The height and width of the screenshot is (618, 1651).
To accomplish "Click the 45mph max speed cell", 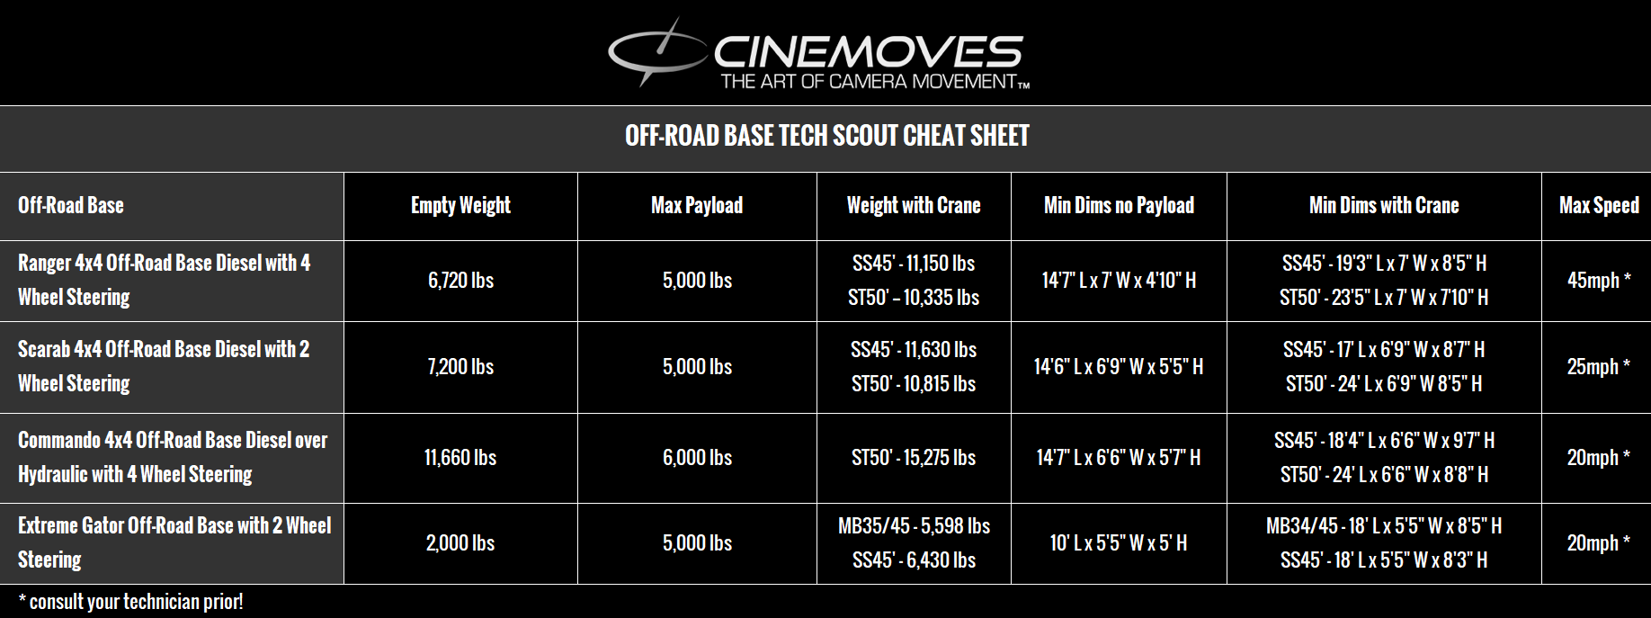I will (1599, 280).
